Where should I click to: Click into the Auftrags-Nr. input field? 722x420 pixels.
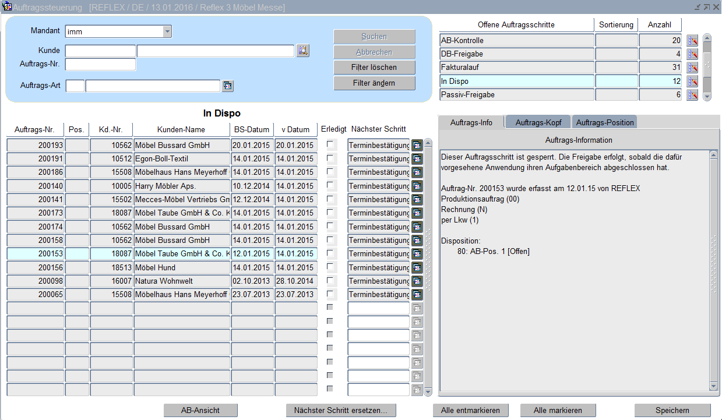point(100,64)
